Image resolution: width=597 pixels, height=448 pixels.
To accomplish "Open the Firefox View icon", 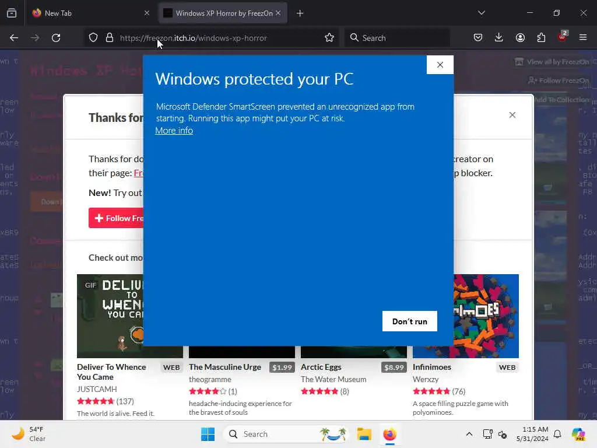I will pyautogui.click(x=12, y=13).
